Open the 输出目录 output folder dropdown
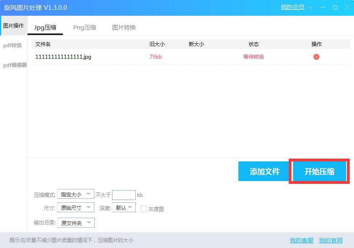354x248 pixels. click(x=76, y=222)
